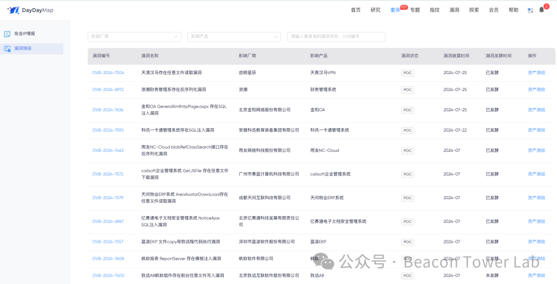This screenshot has height=284, width=557.
Task: Click 资产测绘 for 亿赛通 row
Action: tap(536, 221)
